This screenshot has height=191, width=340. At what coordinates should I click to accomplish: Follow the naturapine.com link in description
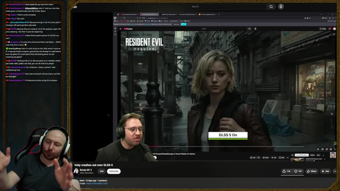97,184
